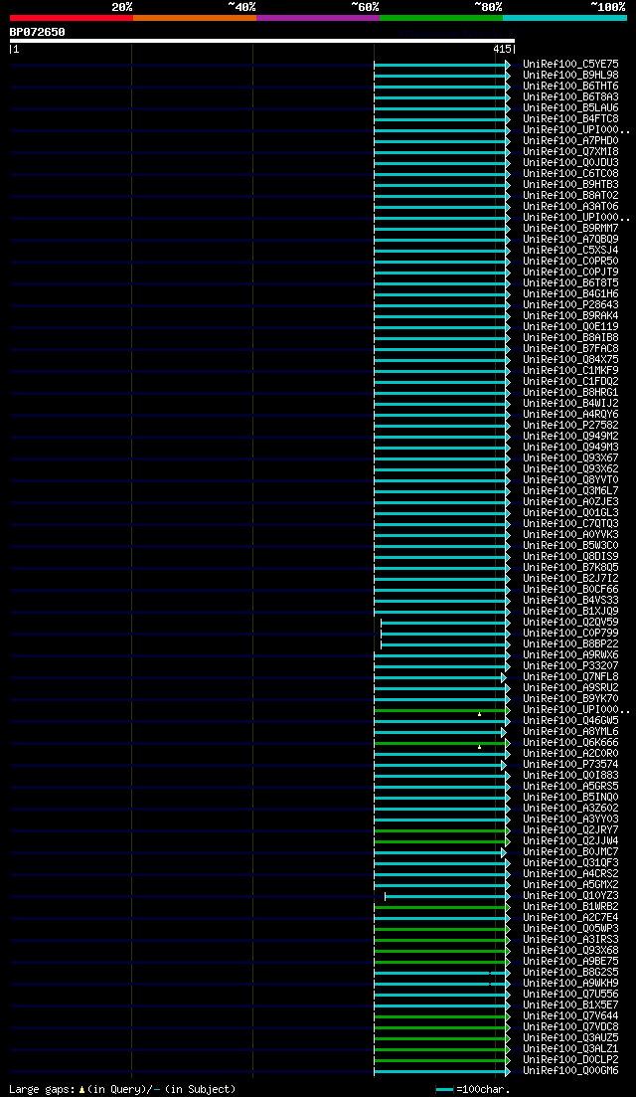Viewport: 636px width, 1097px height.
Task: Select hit label UniRef100_C0PJT9
Action: 570,272
